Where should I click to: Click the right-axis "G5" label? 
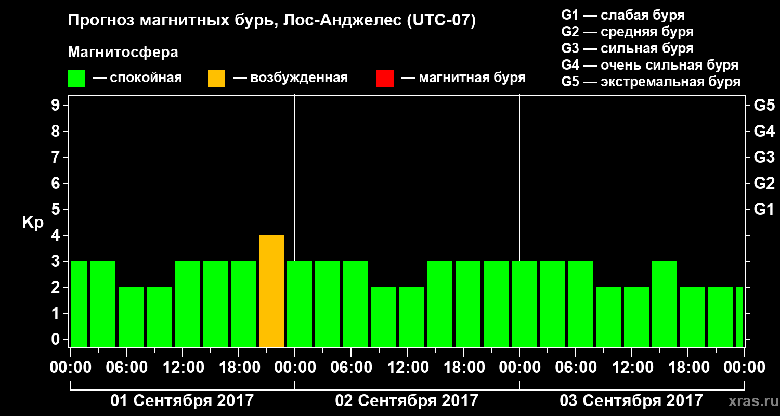coord(764,106)
